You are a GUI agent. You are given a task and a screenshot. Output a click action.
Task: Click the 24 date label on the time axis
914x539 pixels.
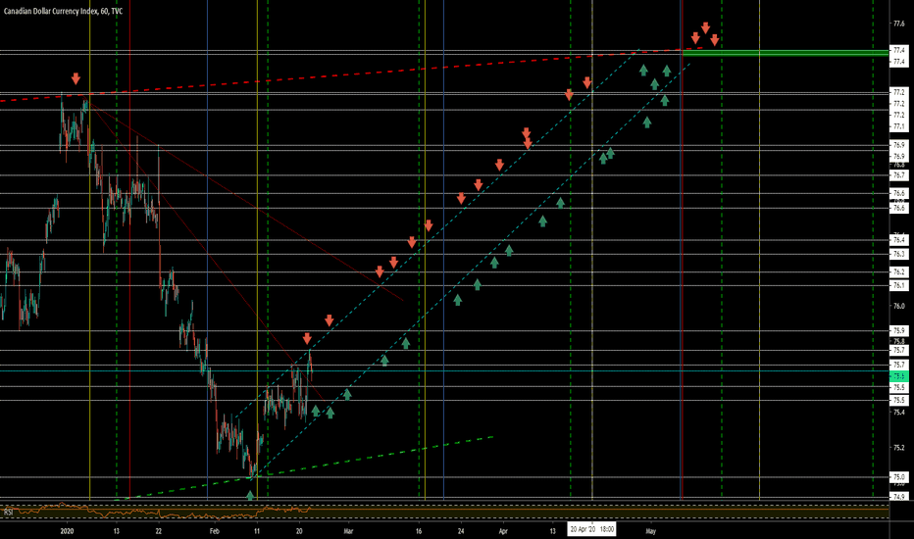pos(461,531)
